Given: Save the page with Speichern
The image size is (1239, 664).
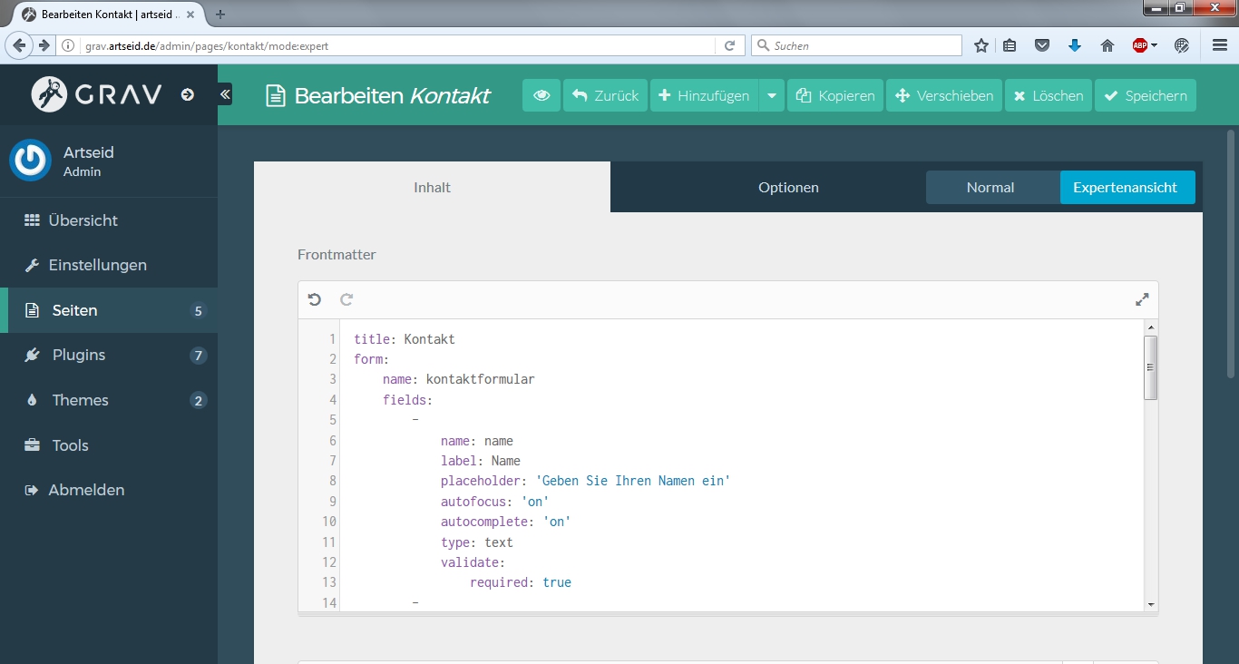Looking at the screenshot, I should (1146, 95).
